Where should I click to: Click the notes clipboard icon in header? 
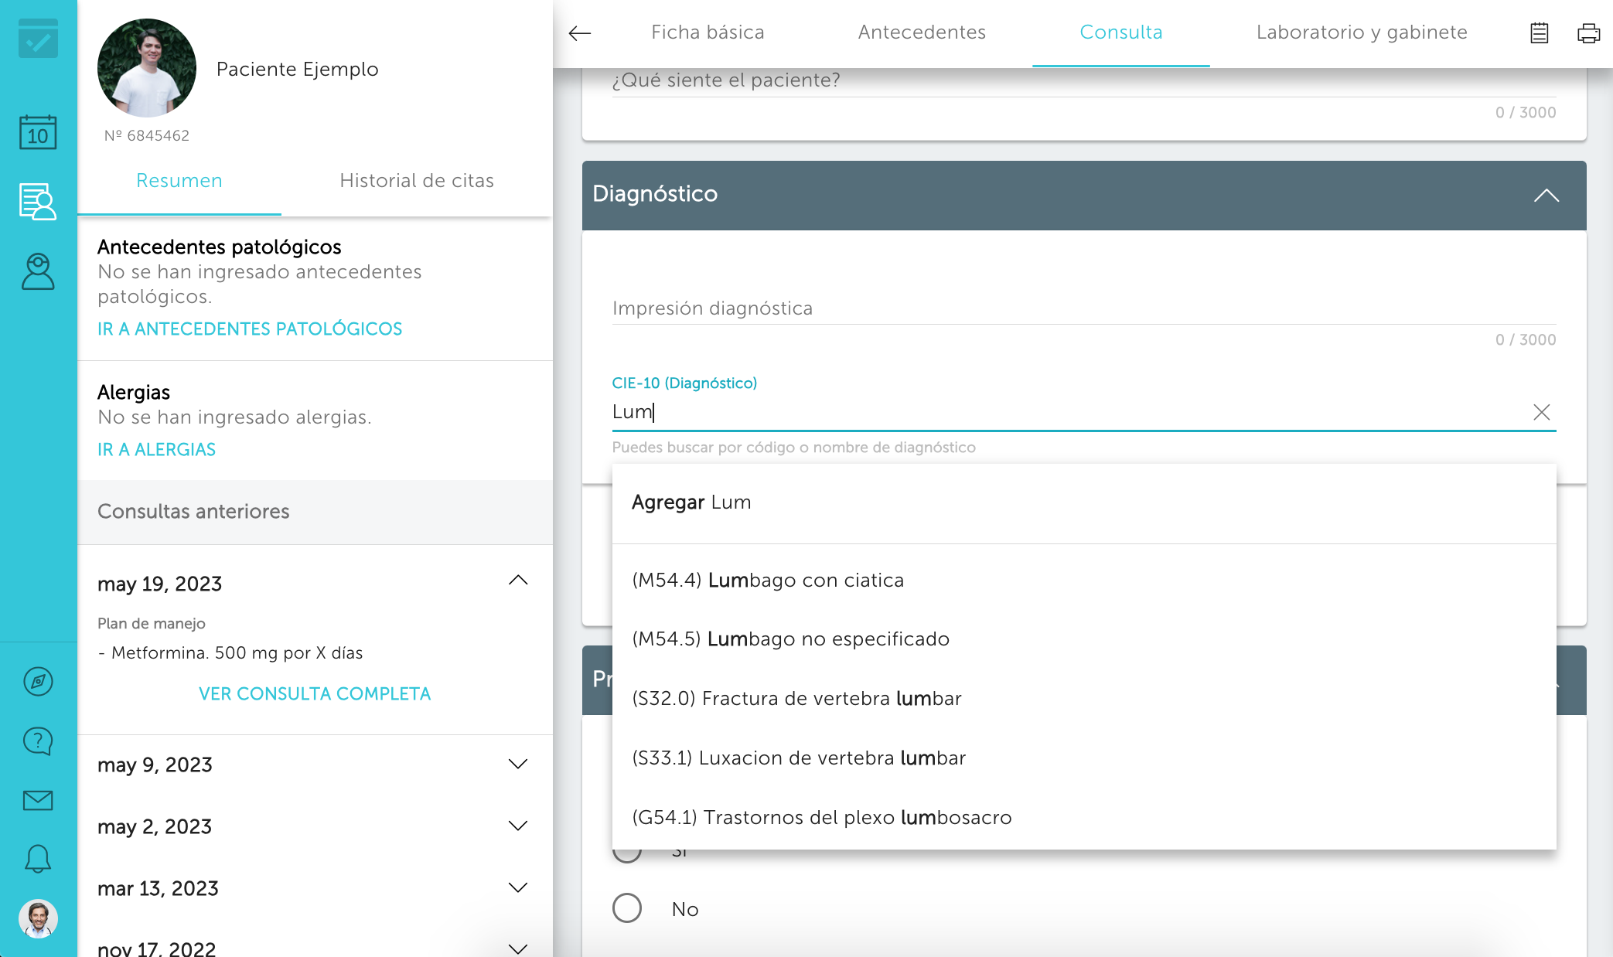coord(1539,32)
